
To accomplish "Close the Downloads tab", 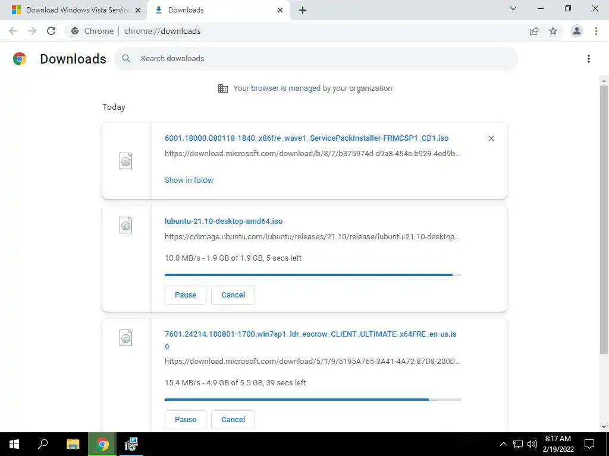I will (x=280, y=10).
